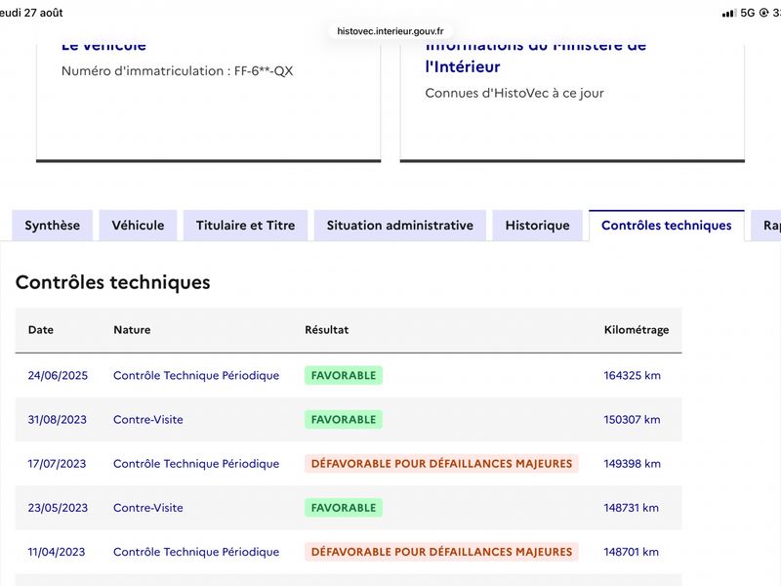Click the 164325 km mileage value
This screenshot has width=781, height=586.
tap(632, 375)
